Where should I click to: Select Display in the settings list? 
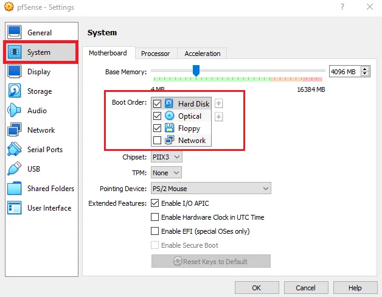tap(41, 71)
